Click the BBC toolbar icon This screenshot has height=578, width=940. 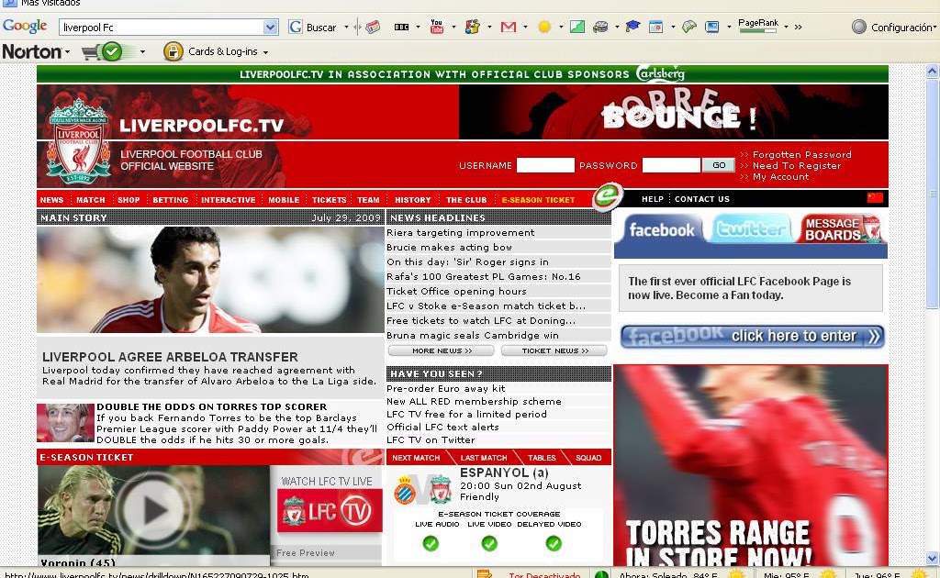(401, 27)
